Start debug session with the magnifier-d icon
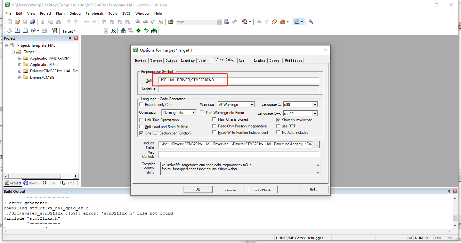Viewport: 461px width, 243px height. point(245,22)
